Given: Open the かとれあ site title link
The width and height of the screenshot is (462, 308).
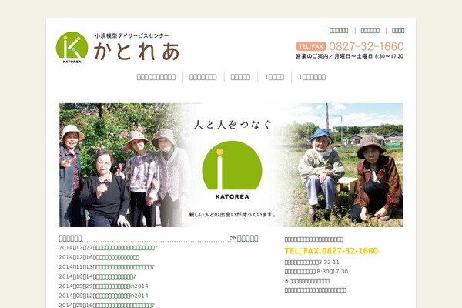Looking at the screenshot, I should pyautogui.click(x=137, y=52).
